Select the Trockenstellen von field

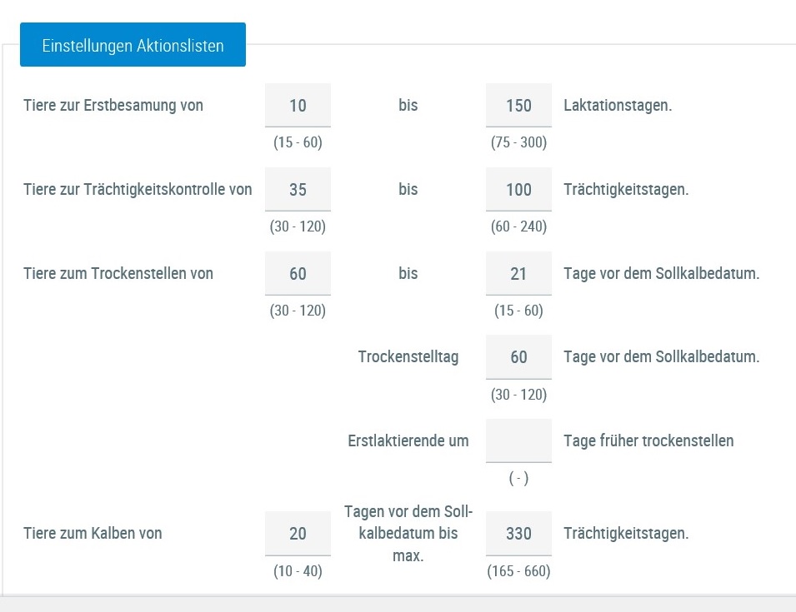298,274
